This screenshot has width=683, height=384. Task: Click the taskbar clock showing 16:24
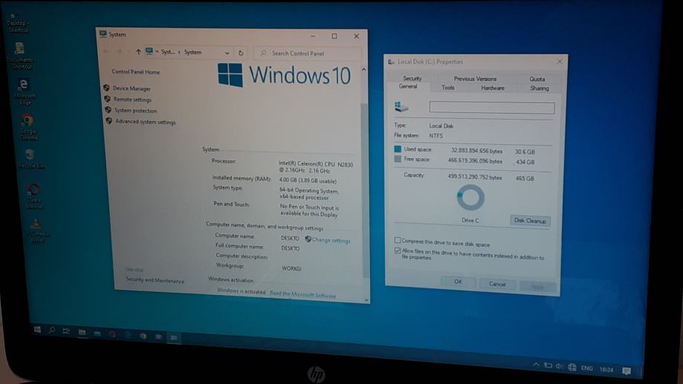606,369
